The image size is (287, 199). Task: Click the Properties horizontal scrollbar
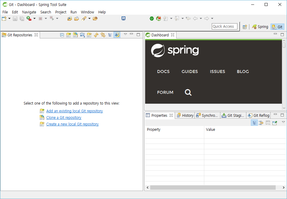point(213,187)
